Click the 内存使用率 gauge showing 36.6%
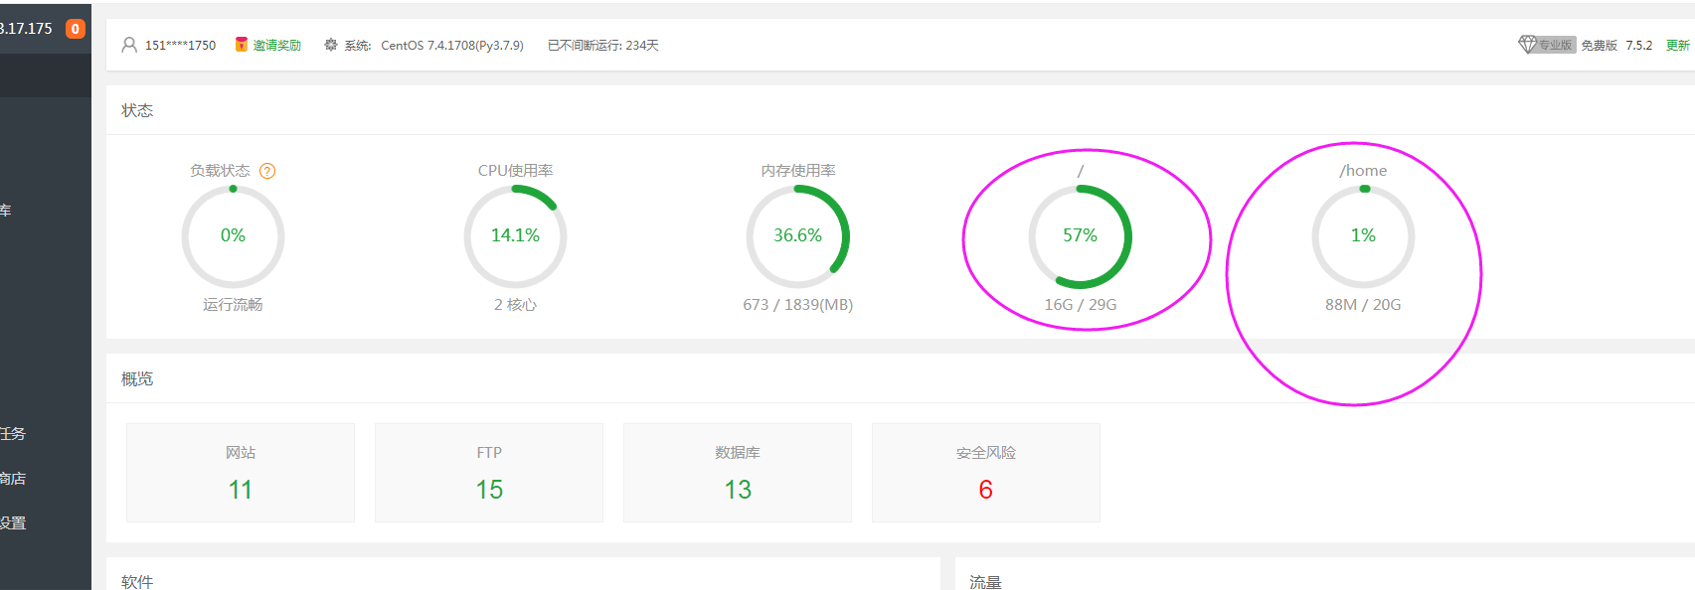The width and height of the screenshot is (1695, 590). click(797, 236)
